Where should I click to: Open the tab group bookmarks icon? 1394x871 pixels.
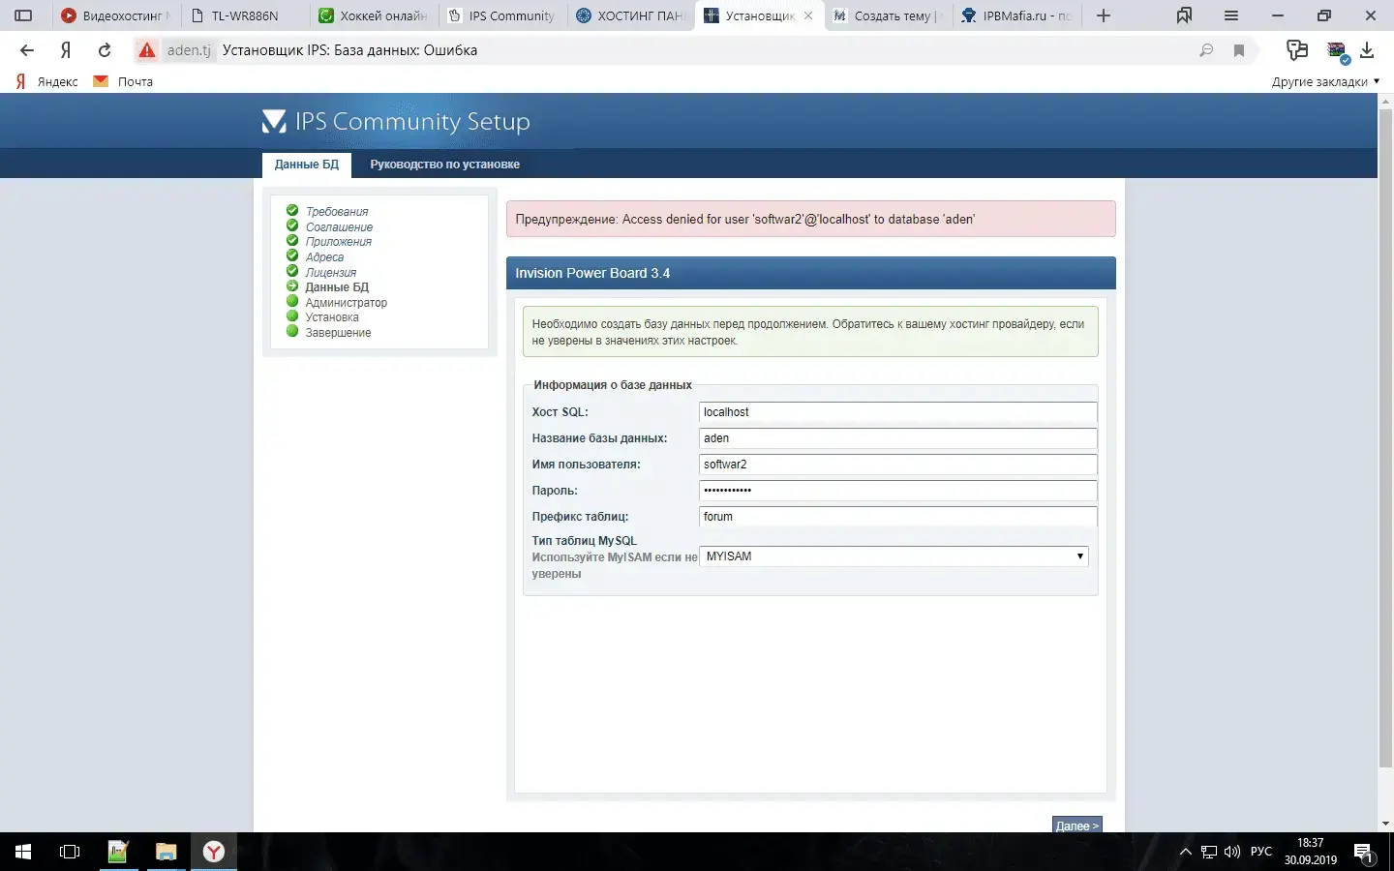(x=1184, y=15)
